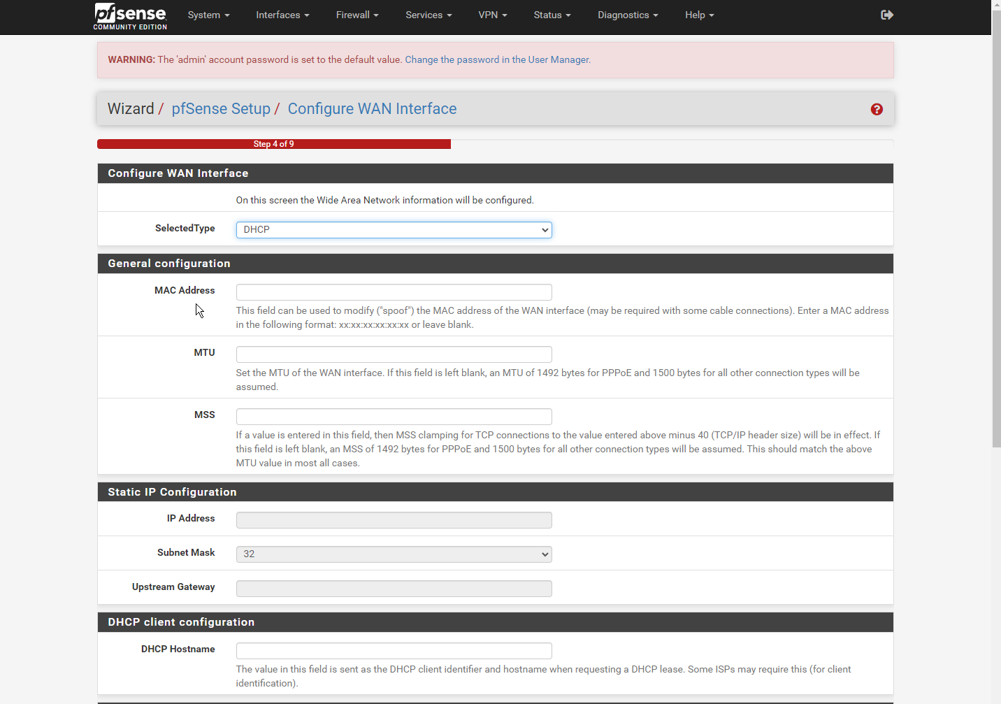This screenshot has height=704, width=1001.
Task: Click the pfSense Setup breadcrumb link
Action: coord(221,109)
